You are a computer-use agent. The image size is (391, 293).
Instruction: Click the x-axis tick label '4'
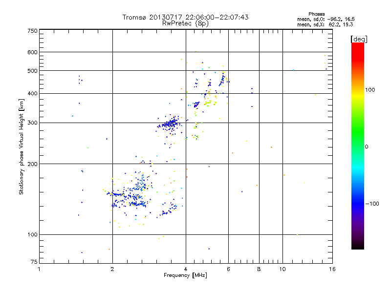(186, 269)
